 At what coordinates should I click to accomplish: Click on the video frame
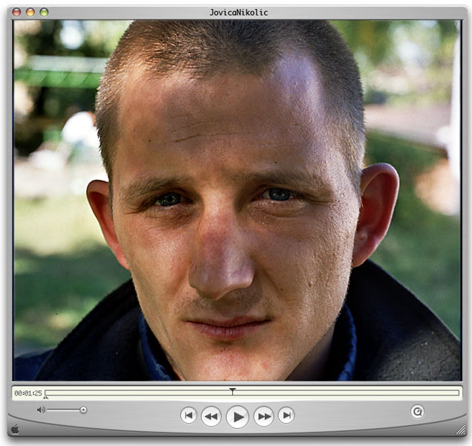click(x=236, y=199)
